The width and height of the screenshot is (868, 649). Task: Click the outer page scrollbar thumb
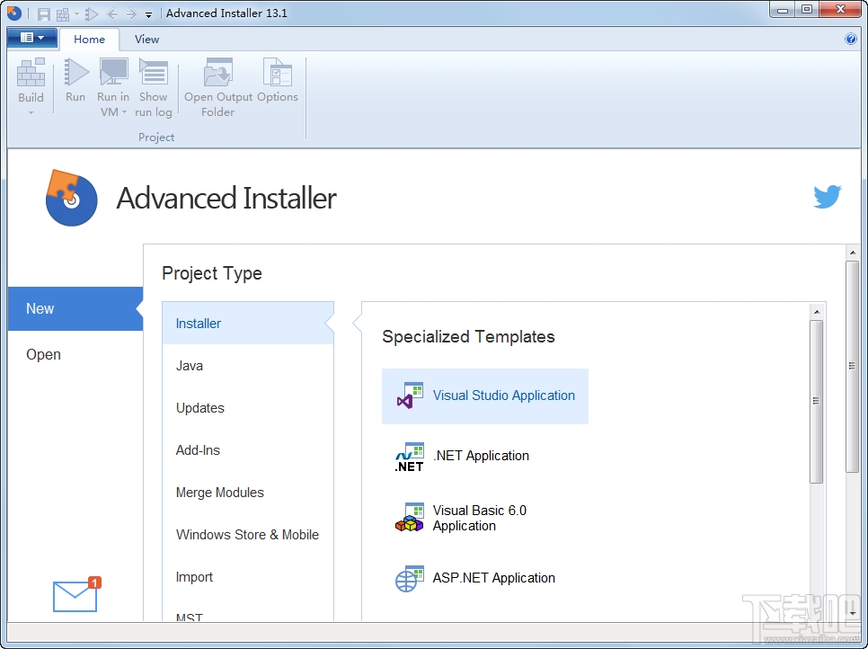[853, 366]
